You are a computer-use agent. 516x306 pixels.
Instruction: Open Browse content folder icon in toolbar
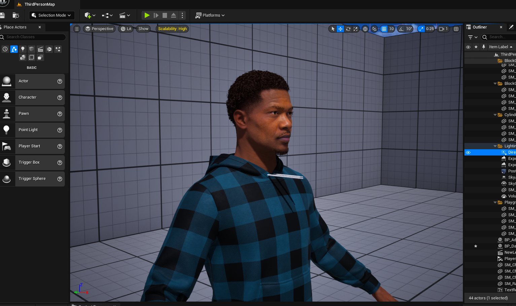15,15
